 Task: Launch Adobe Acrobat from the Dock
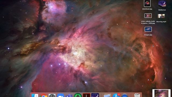tap(87, 95)
